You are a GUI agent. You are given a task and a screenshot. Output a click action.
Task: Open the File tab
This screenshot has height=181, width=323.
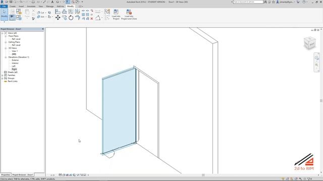4,7
